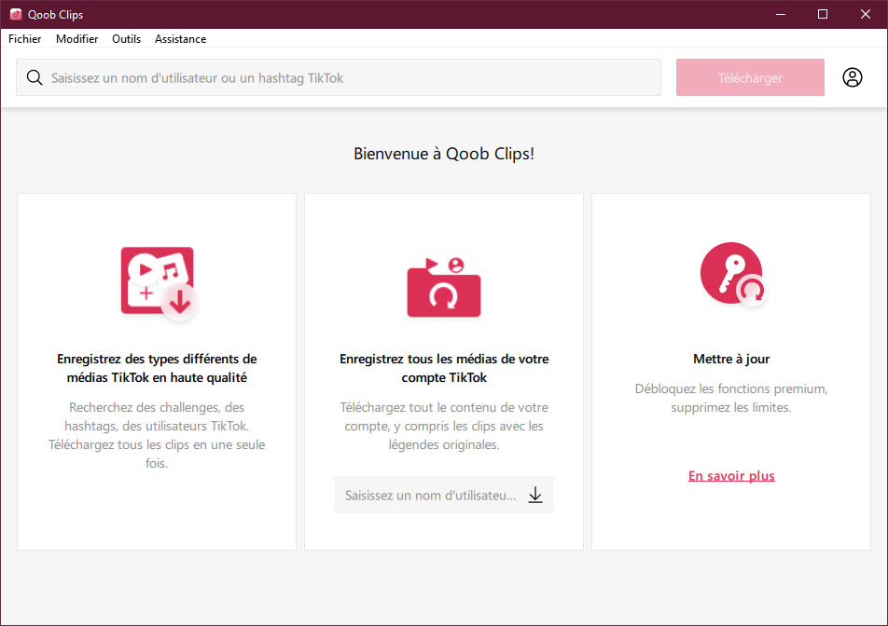Open the user account profile icon
888x626 pixels.
tap(852, 77)
